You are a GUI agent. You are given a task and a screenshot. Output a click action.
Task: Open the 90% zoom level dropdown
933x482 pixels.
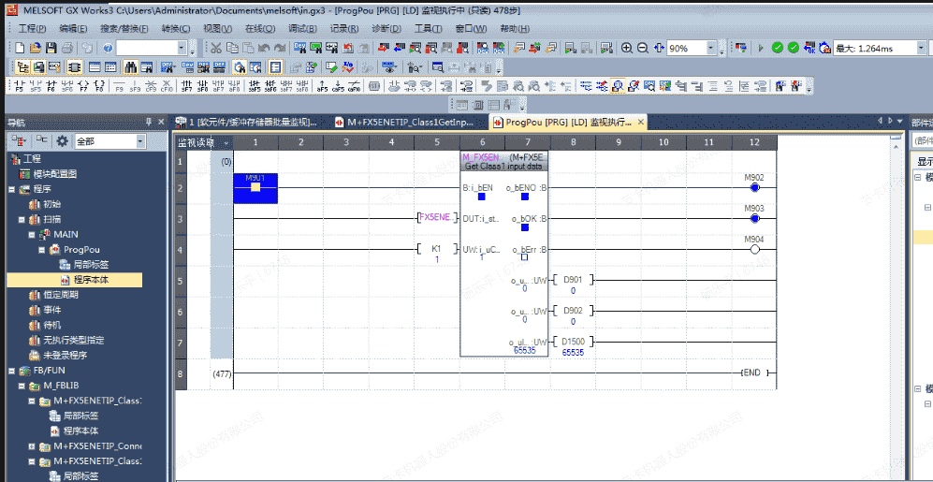click(710, 48)
